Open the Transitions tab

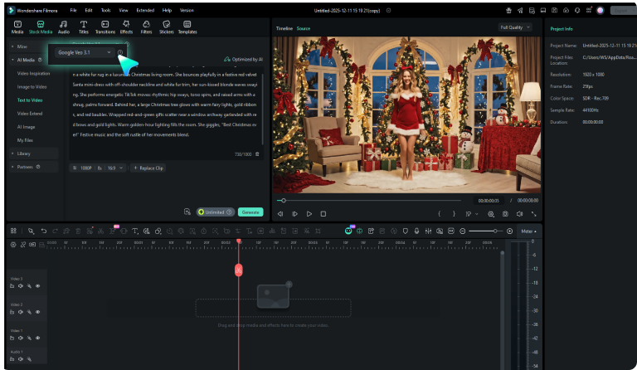tap(105, 27)
